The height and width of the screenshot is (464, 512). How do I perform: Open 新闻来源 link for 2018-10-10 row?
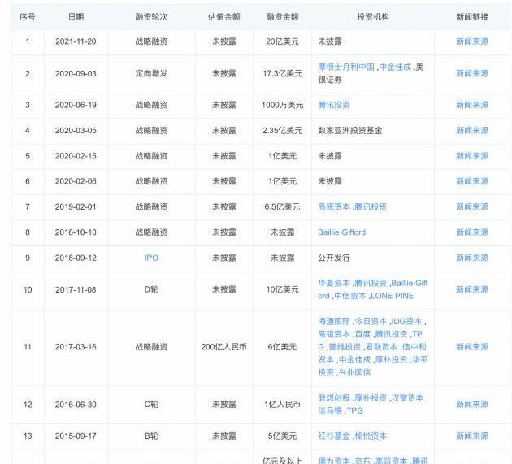point(472,232)
